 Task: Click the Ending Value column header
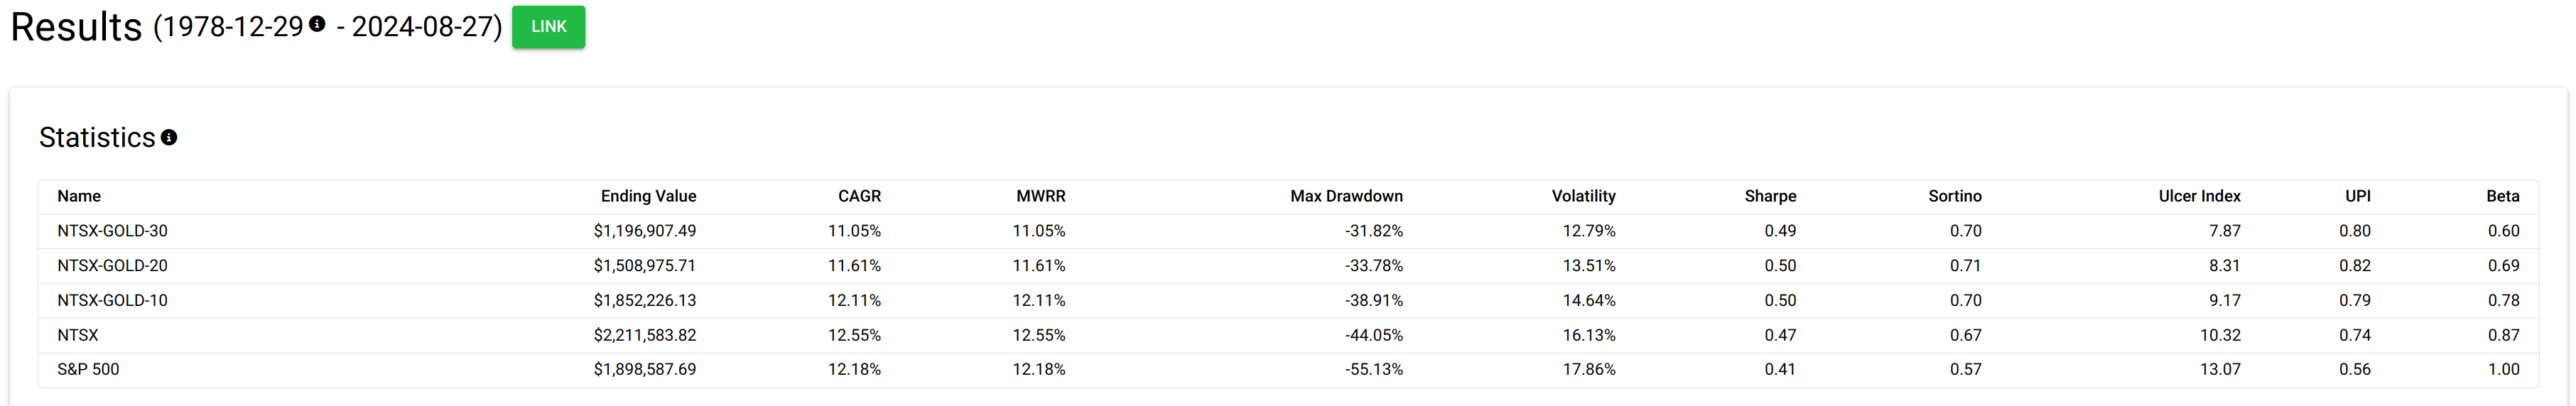[648, 196]
